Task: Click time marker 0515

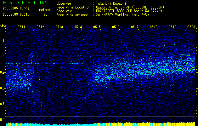Action: 97,27
